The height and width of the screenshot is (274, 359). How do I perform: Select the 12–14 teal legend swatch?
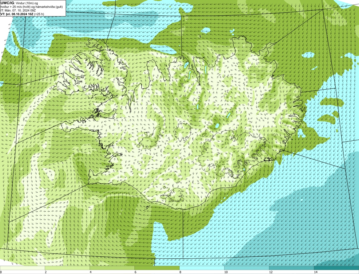292,268
